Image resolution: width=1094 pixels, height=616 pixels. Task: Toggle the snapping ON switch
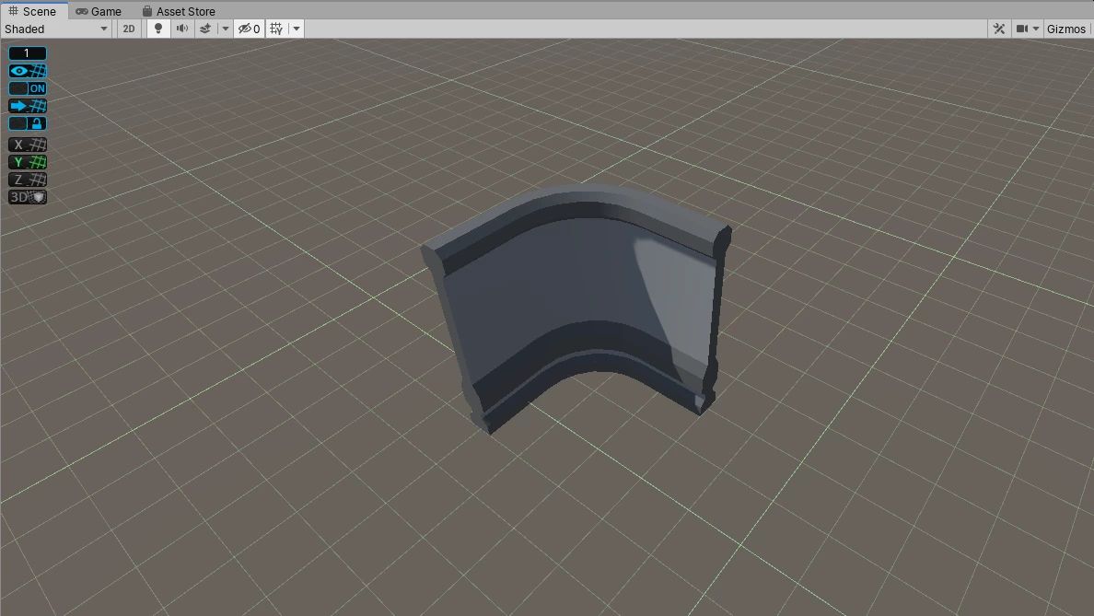pyautogui.click(x=28, y=88)
